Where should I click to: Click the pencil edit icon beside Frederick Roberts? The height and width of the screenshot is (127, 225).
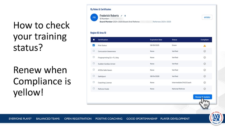pos(121,16)
